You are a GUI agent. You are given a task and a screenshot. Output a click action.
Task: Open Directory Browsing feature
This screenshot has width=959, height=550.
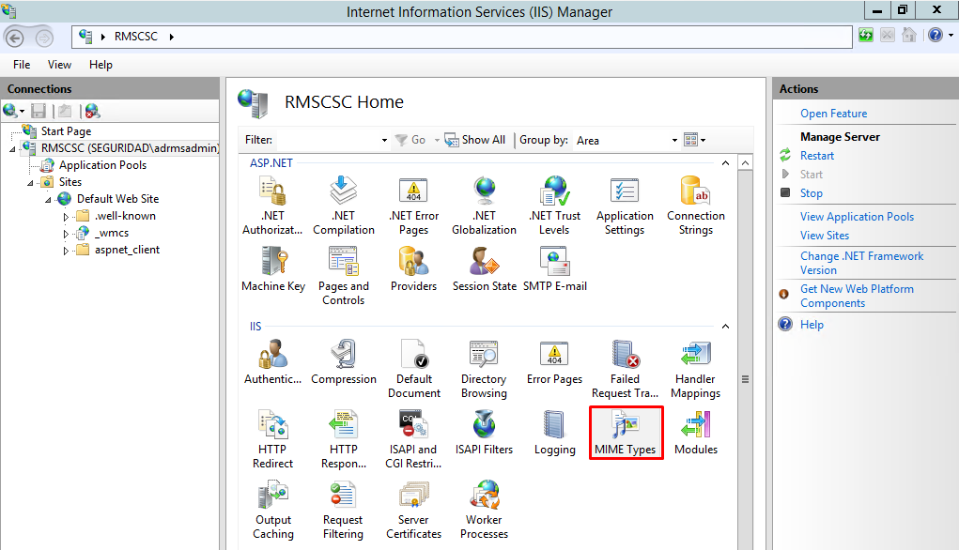tap(485, 369)
